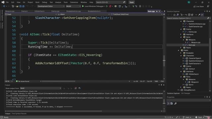The width and height of the screenshot is (212, 119).
Task: Click Alphabetical sort icon in Properties panel
Action: (172, 103)
